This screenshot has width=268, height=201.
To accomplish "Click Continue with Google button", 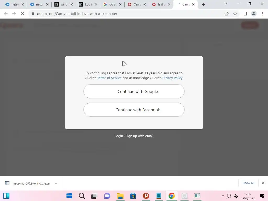I will click(134, 91).
